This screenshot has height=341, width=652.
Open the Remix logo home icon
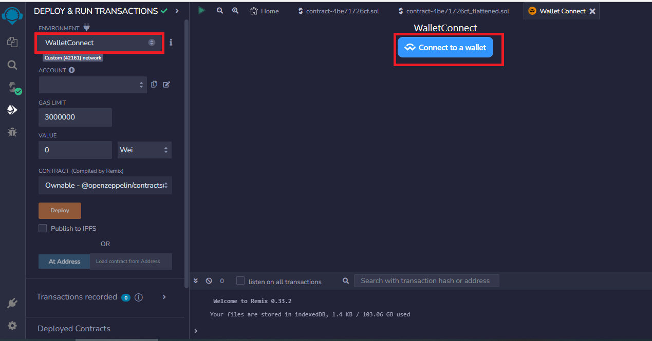[12, 15]
